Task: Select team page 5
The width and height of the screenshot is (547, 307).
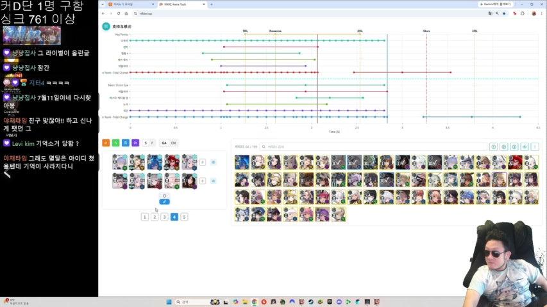Action: coord(184,217)
